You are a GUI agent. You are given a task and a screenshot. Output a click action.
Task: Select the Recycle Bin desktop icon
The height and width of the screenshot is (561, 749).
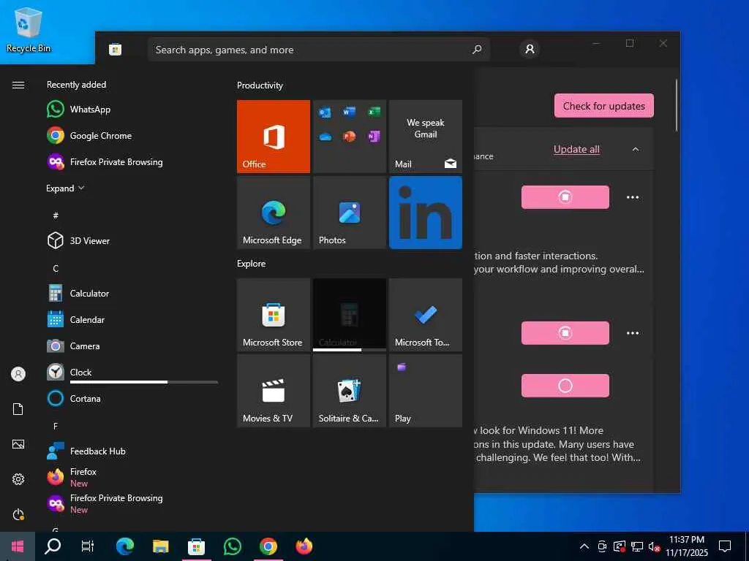[29, 29]
